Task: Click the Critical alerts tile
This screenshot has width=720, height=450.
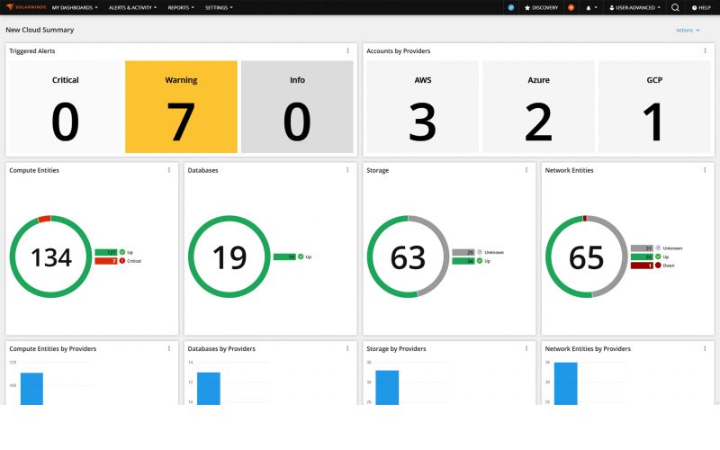Action: (65, 106)
